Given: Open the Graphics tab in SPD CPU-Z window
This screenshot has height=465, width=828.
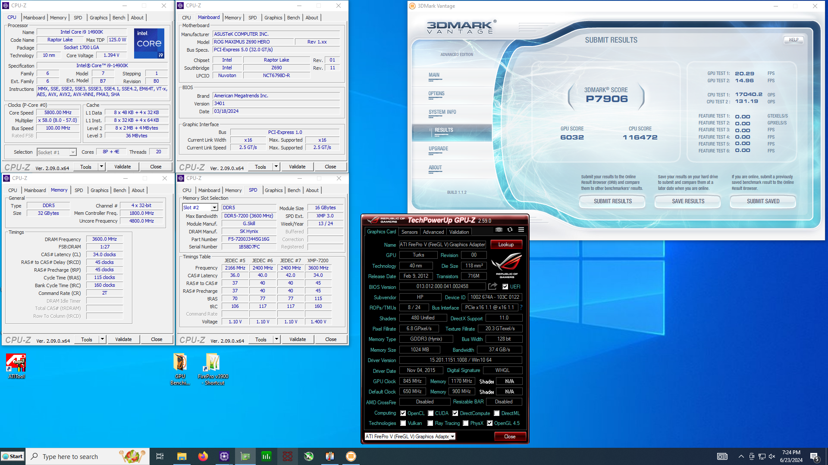Looking at the screenshot, I should (x=273, y=190).
